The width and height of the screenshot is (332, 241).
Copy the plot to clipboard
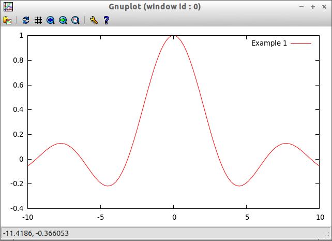pos(7,20)
